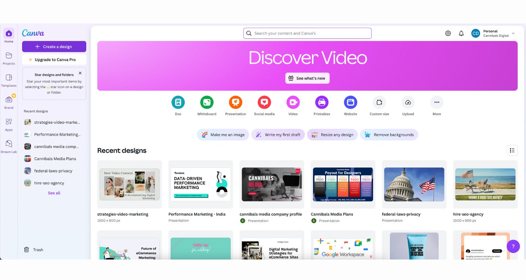Open the Skincare tube design thumbnail
Viewport: 526px width, 280px height.
(x=414, y=245)
